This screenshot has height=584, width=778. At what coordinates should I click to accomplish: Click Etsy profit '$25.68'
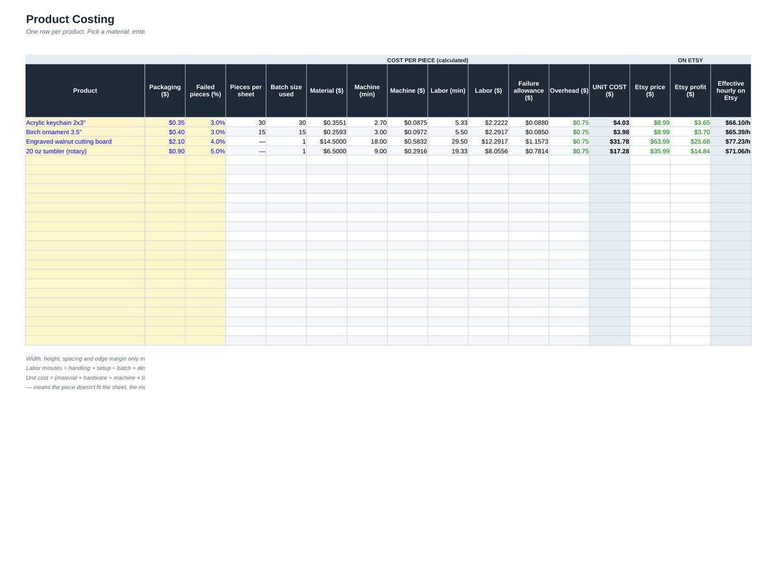point(690,141)
